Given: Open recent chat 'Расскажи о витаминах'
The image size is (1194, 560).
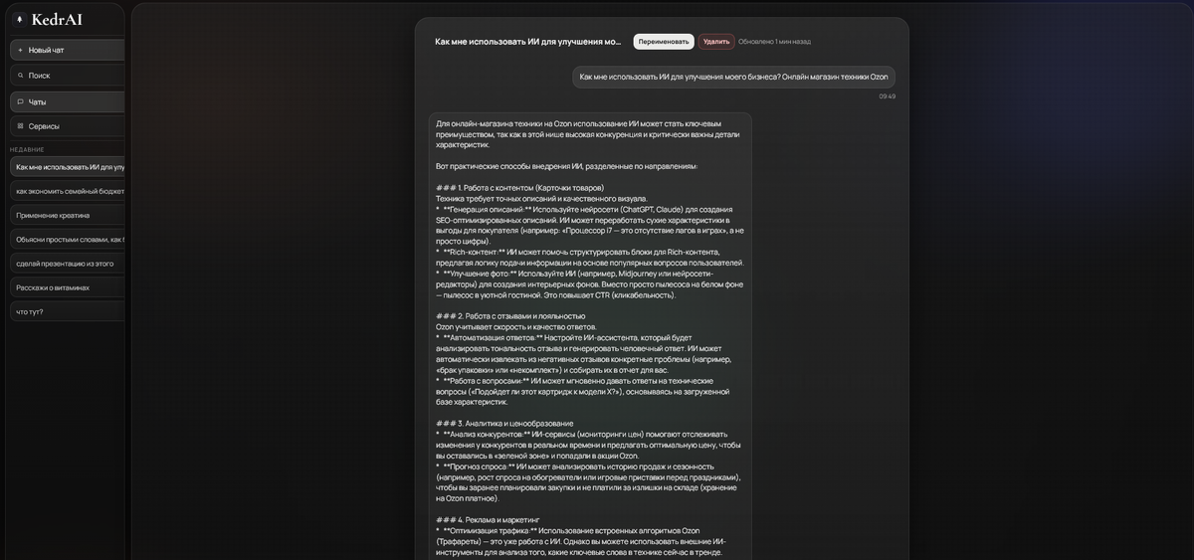Looking at the screenshot, I should pyautogui.click(x=68, y=287).
